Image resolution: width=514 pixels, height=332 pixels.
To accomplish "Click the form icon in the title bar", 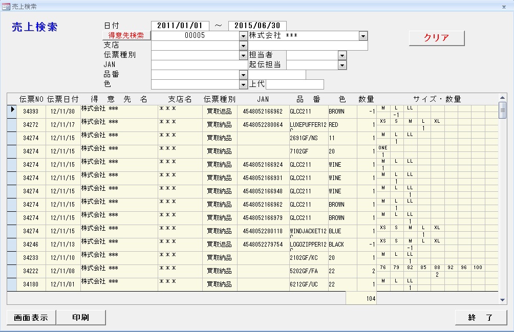I will [x=6, y=7].
